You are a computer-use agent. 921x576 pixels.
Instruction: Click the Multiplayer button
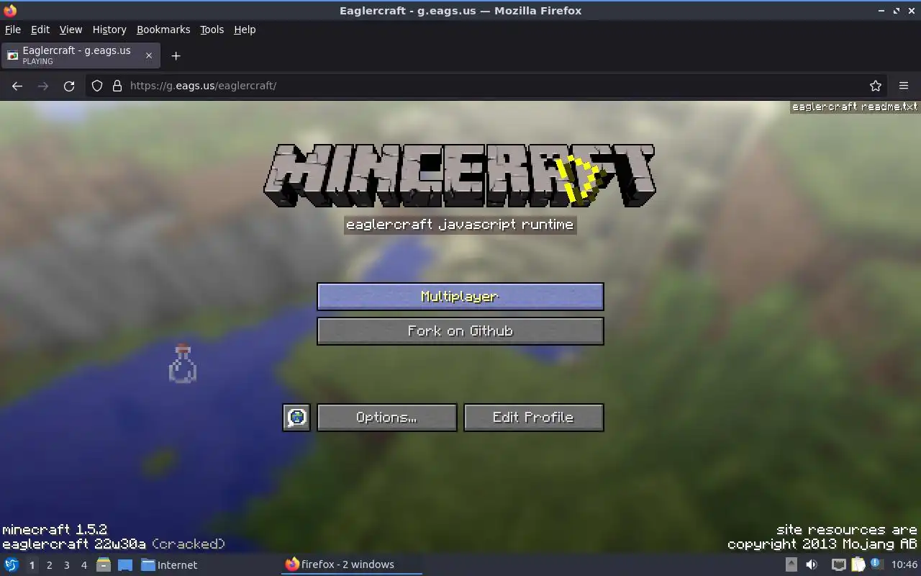pos(460,297)
